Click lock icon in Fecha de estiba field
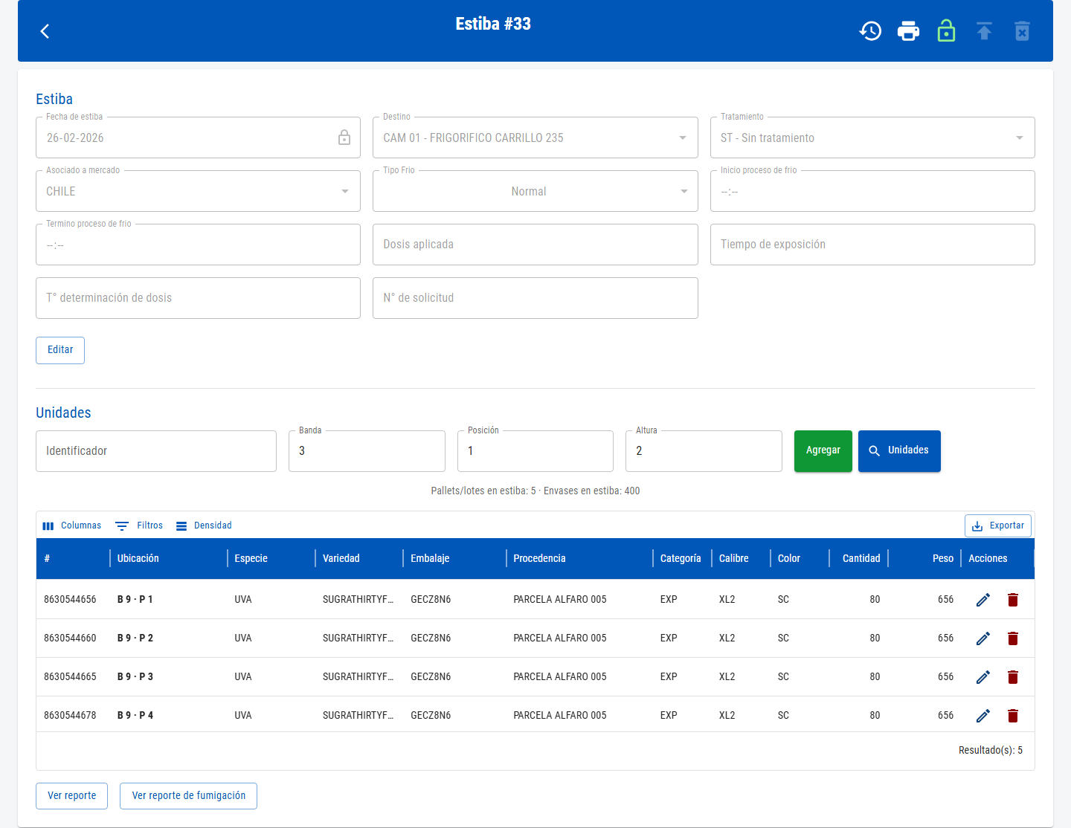This screenshot has height=828, width=1071. [344, 138]
